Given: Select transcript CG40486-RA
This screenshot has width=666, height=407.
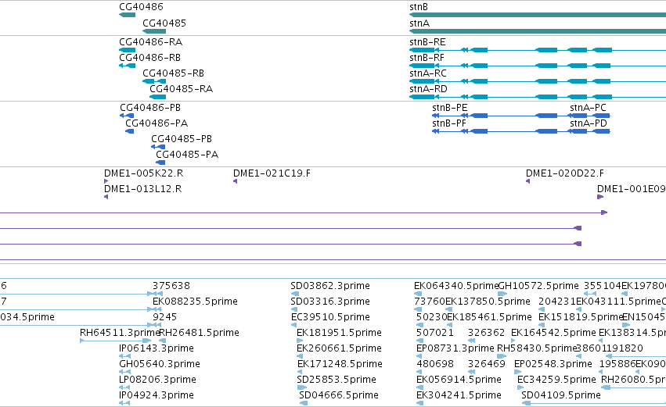Looking at the screenshot, I should point(151,41).
